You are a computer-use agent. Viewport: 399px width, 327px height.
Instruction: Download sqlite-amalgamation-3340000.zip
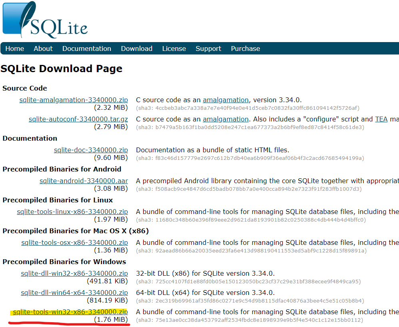(74, 100)
